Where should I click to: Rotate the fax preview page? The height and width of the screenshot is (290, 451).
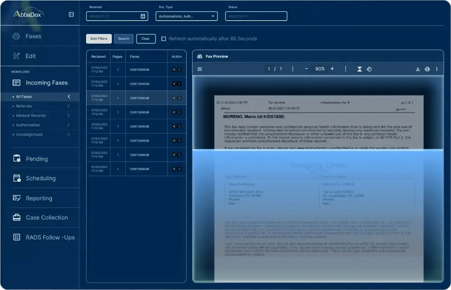369,69
